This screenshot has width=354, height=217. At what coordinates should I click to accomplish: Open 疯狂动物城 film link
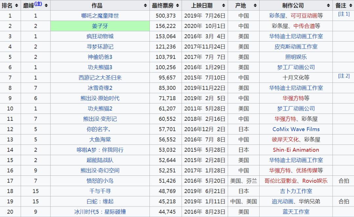coord(100,36)
